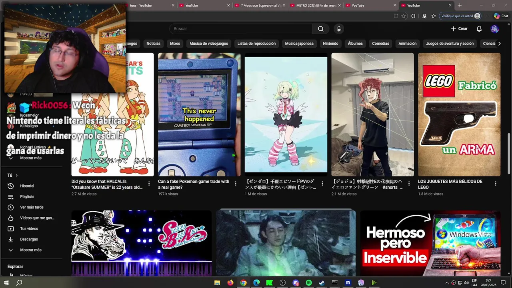
Task: Open new browser tab with plus
Action: [x=460, y=5]
